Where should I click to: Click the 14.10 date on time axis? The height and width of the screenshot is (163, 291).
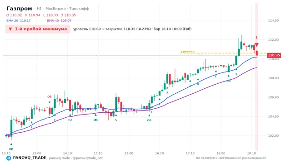[x=67, y=153]
